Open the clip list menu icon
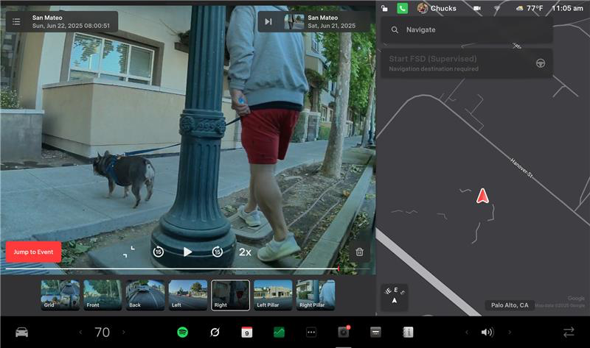 pyautogui.click(x=16, y=21)
